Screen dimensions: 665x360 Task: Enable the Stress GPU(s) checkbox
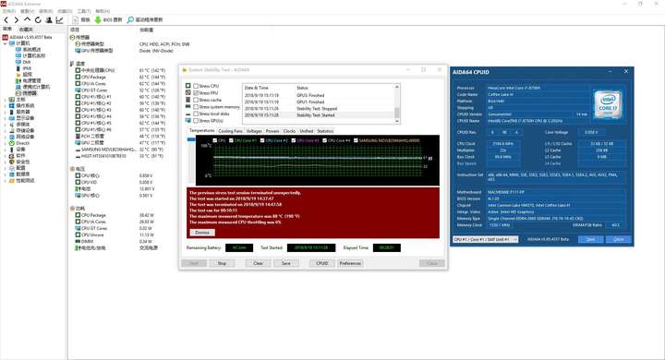click(x=196, y=120)
